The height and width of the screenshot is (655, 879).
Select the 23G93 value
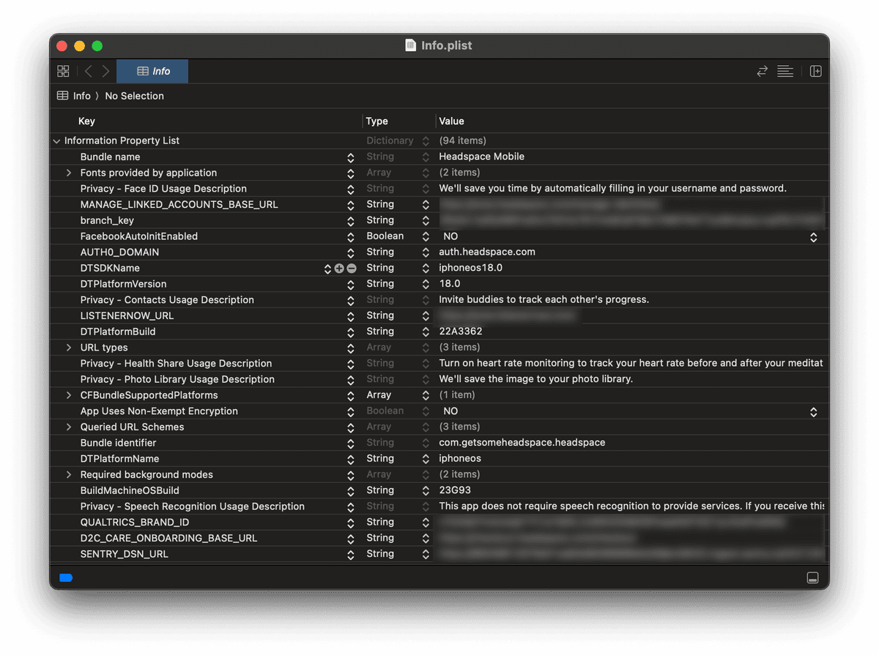coord(456,490)
